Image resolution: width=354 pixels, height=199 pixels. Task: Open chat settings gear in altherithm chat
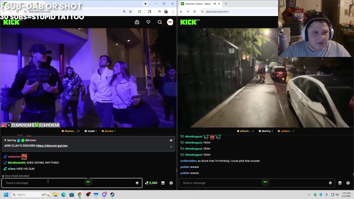(348, 183)
